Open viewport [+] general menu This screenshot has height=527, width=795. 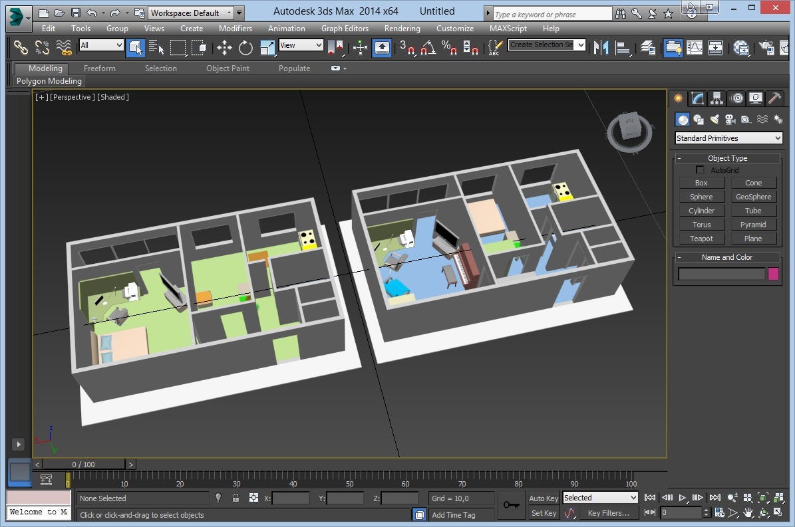click(x=41, y=97)
